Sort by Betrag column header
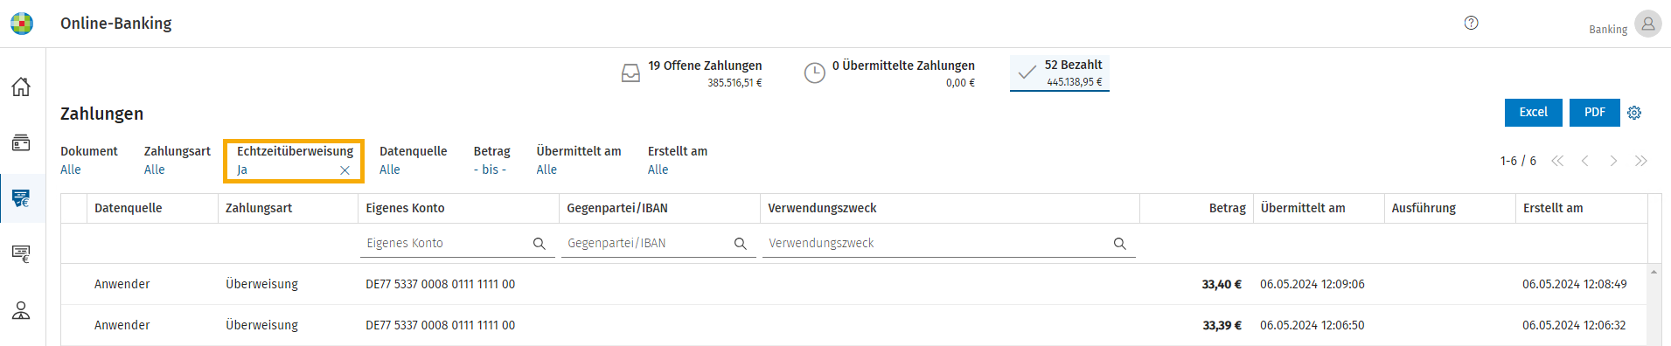1671x346 pixels. coord(1196,209)
